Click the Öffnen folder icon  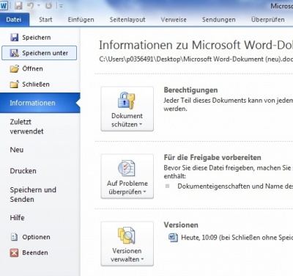pyautogui.click(x=14, y=69)
